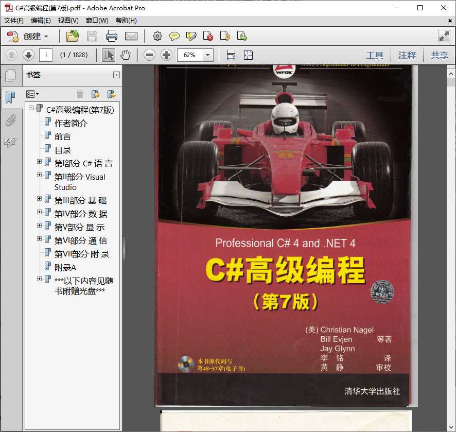Expand the 第I部分 C#语言 bookmark
Image resolution: width=456 pixels, height=432 pixels.
pos(40,161)
